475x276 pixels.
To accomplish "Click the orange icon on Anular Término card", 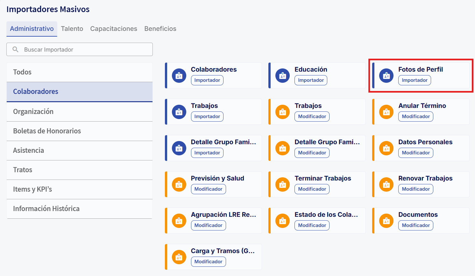I will pos(386,112).
